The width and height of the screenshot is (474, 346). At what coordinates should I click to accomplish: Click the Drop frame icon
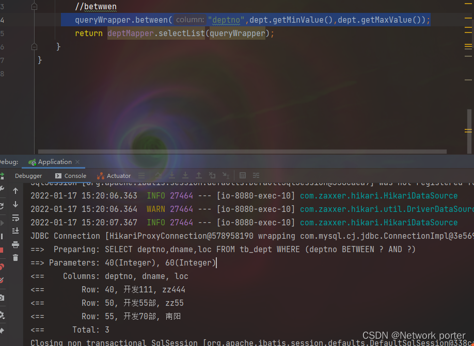(x=212, y=175)
